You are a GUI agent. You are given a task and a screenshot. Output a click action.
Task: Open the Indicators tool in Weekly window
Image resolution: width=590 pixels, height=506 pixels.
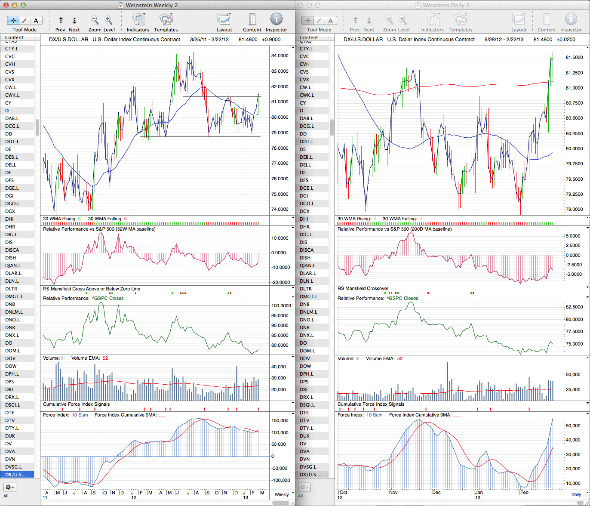pyautogui.click(x=138, y=20)
